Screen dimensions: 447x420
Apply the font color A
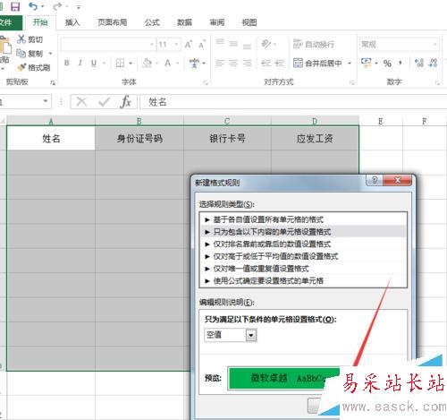click(168, 63)
